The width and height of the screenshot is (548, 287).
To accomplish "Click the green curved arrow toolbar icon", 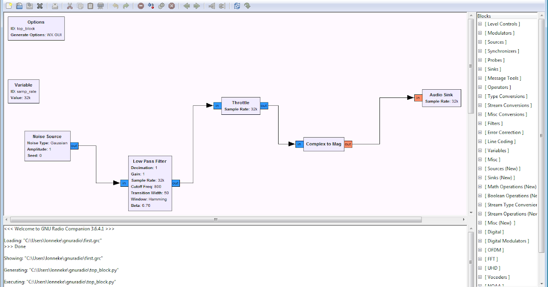I will coord(247,6).
